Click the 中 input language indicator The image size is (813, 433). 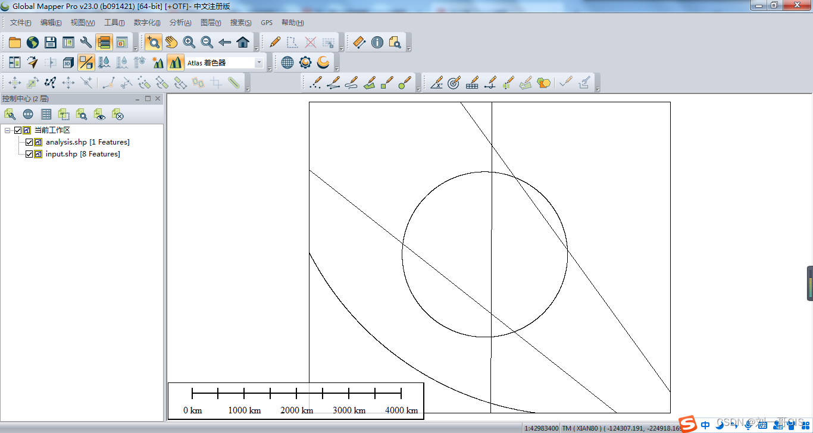click(x=705, y=425)
